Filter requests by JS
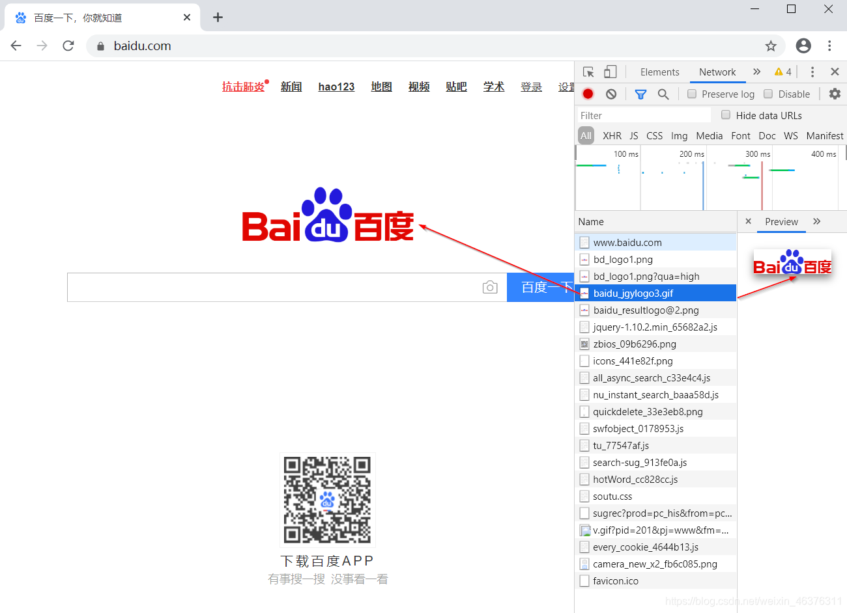Image resolution: width=847 pixels, height=613 pixels. pyautogui.click(x=634, y=136)
